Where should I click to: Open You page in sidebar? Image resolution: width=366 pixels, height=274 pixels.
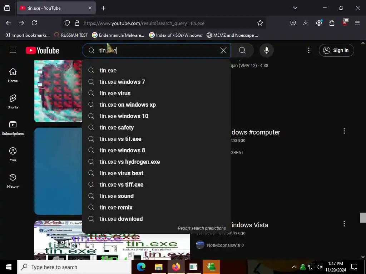coord(13,154)
